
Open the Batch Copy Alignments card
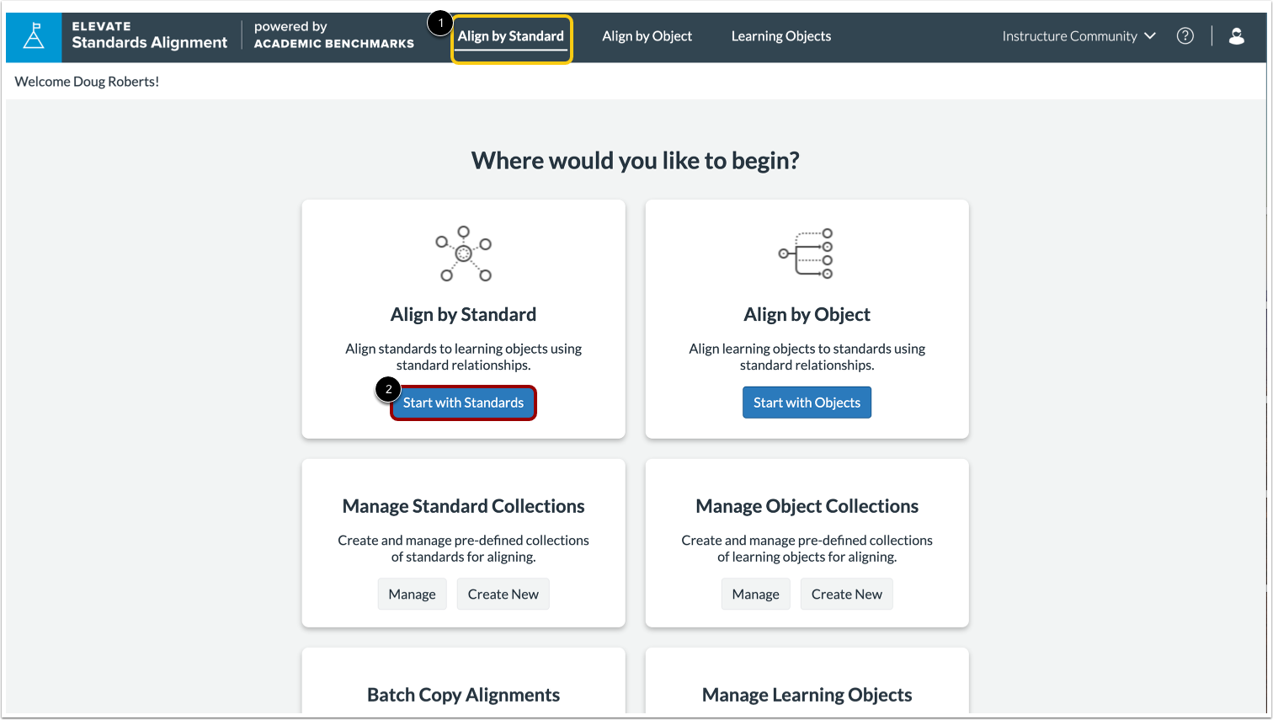pos(463,695)
